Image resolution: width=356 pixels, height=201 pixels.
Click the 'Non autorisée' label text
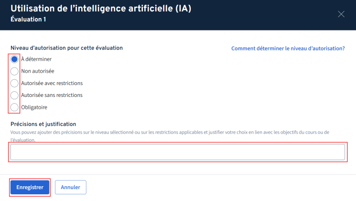[x=37, y=71]
